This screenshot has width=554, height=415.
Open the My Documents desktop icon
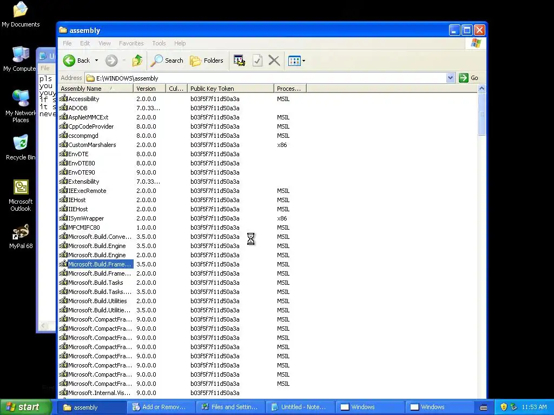(21, 14)
